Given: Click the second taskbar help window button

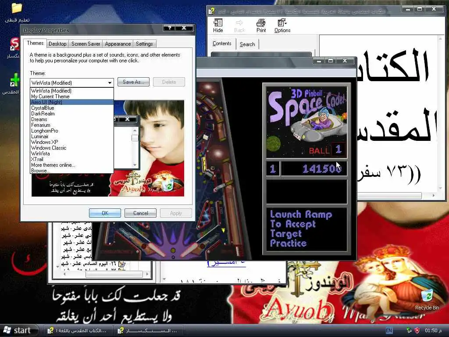Looking at the screenshot, I should [148, 330].
